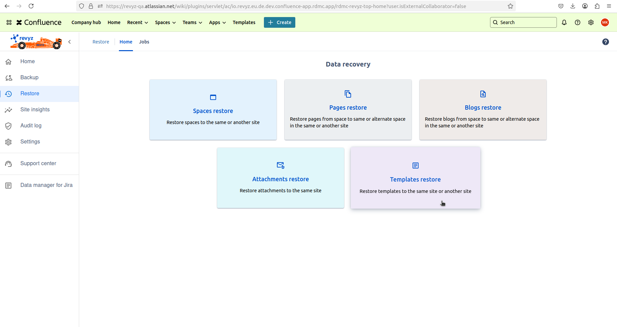Click the Revyz help icon at right
Screen dimensions: 617x327
click(605, 42)
